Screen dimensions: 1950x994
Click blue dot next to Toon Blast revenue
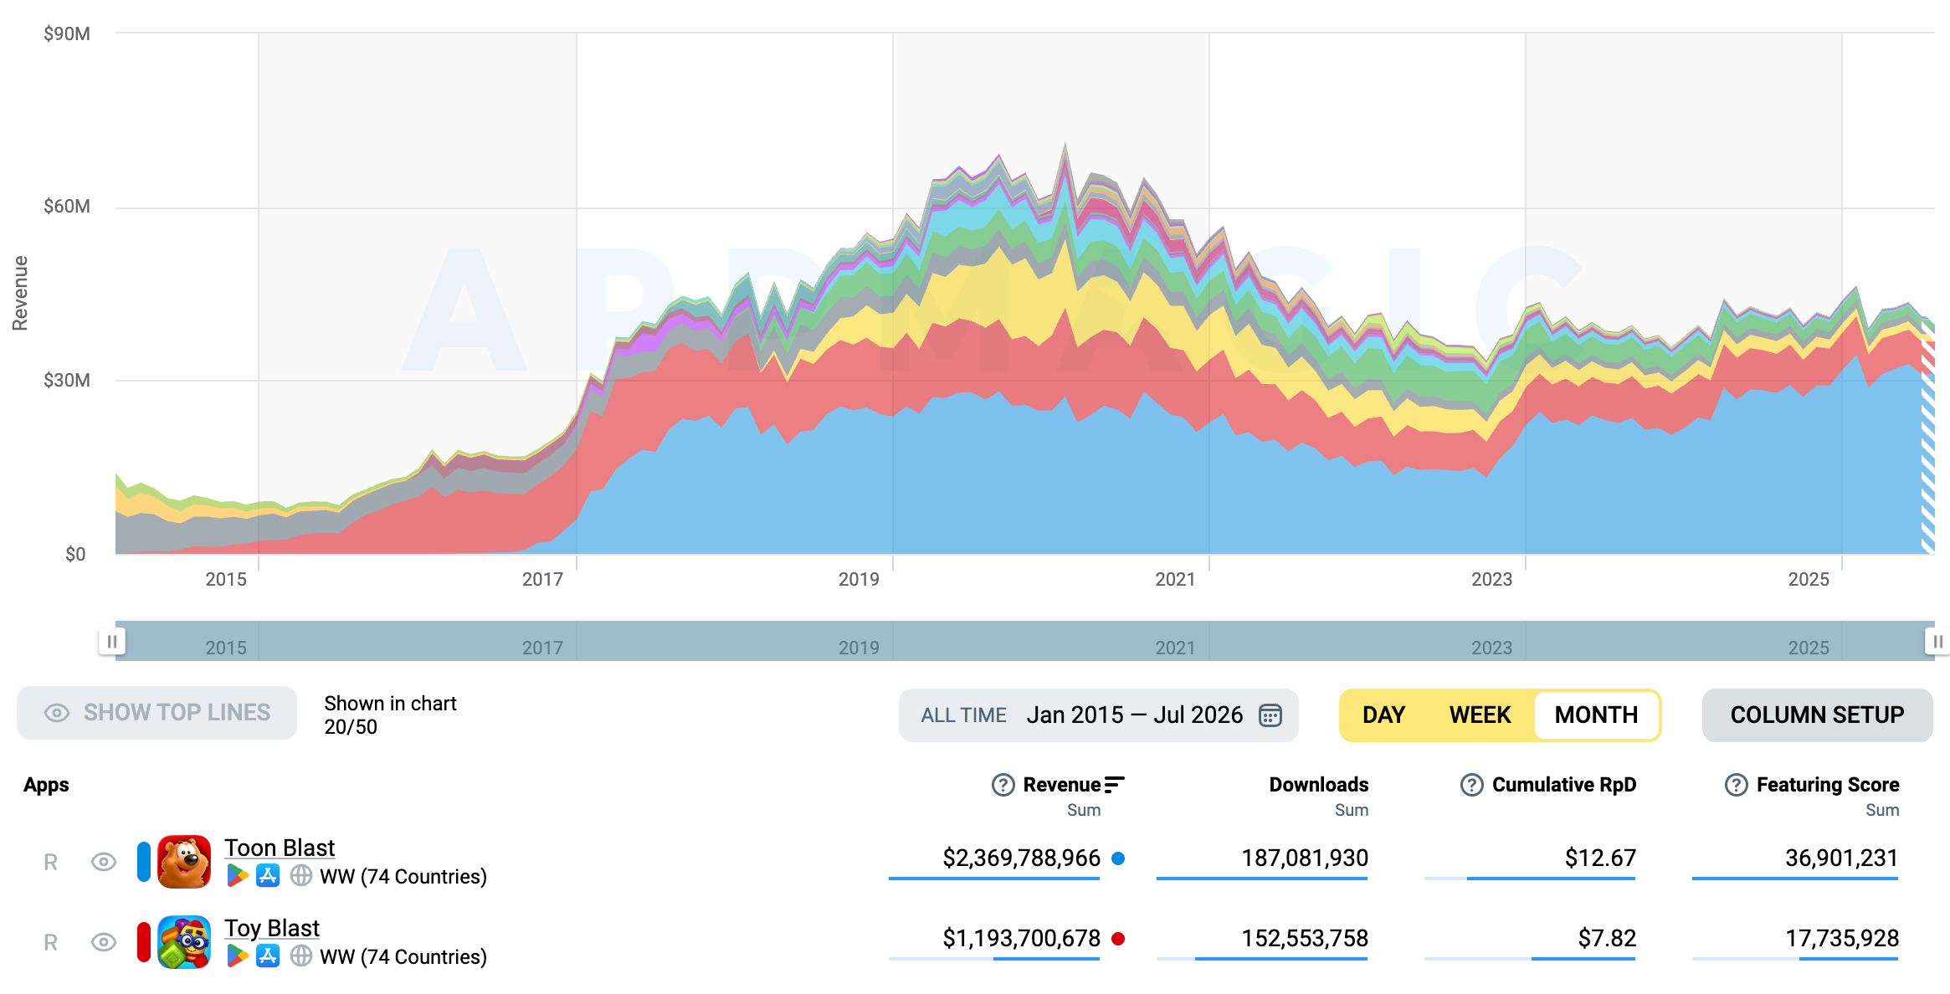[1117, 858]
